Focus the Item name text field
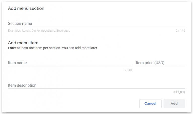This screenshot has height=114, width=193. (x=70, y=63)
